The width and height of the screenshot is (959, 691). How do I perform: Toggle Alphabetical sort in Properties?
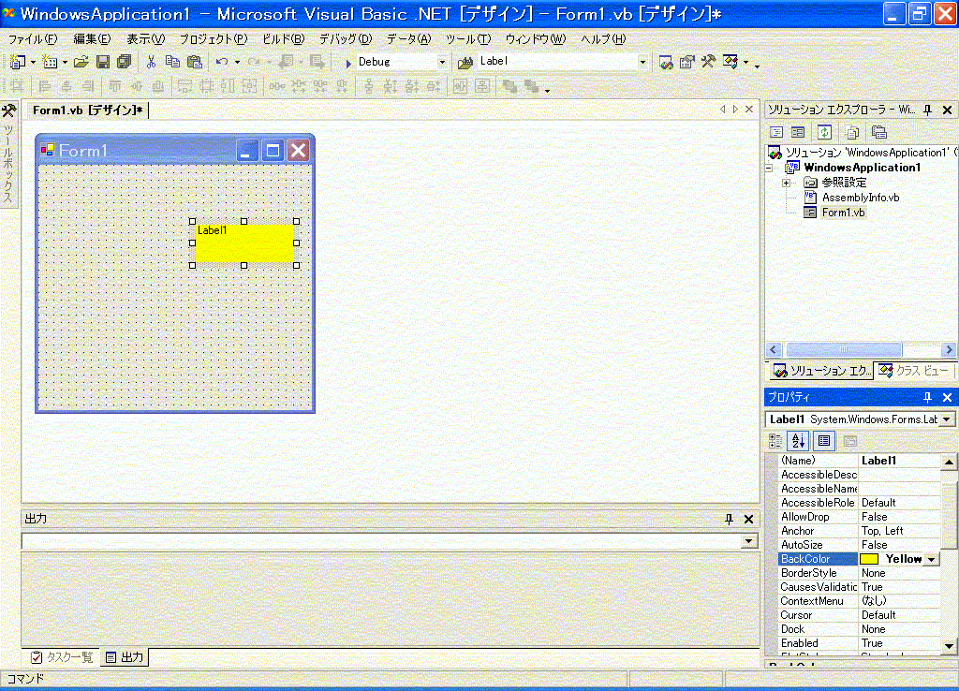point(798,441)
